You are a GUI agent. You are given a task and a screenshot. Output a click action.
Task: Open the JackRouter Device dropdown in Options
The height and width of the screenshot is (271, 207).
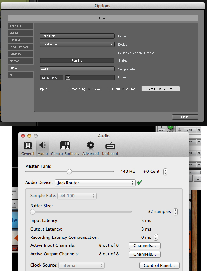(77, 44)
